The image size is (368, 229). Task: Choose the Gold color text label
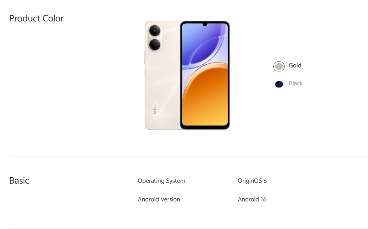pos(295,65)
